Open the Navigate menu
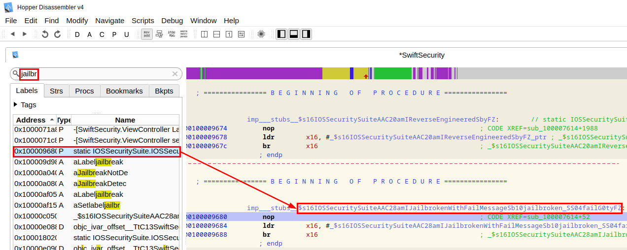Screen dimensions: 627x250 point(110,21)
